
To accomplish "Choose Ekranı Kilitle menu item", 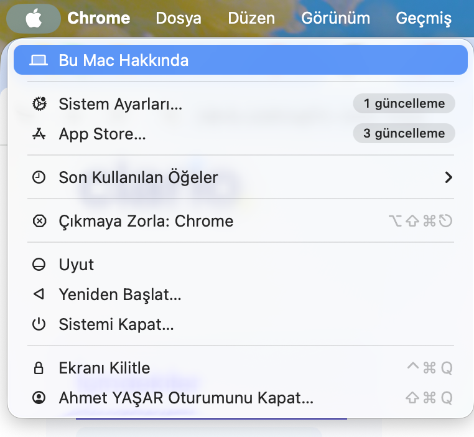I will point(241,368).
